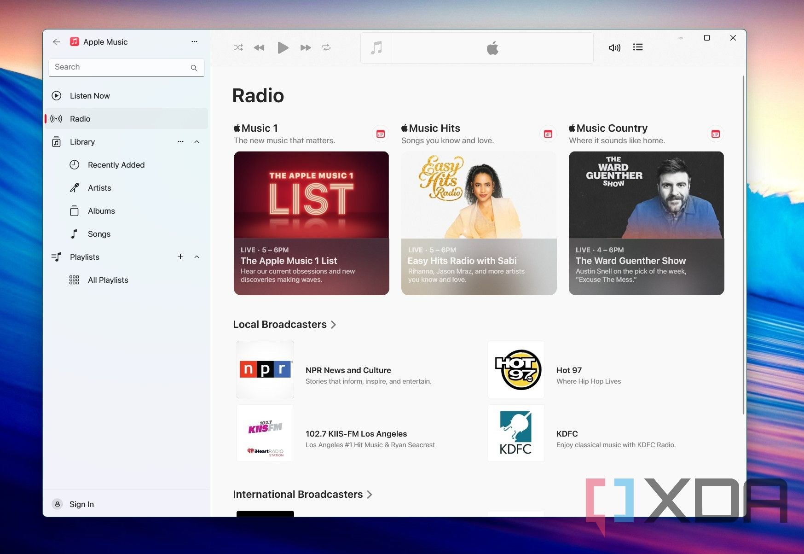Open the Albums section

tap(101, 210)
